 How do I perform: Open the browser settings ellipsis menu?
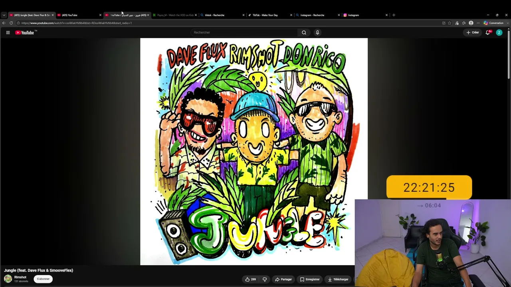[x=478, y=23]
